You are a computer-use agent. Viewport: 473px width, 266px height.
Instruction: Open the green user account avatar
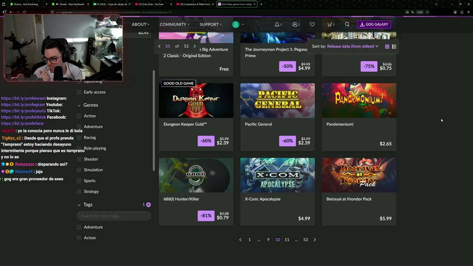tap(236, 24)
